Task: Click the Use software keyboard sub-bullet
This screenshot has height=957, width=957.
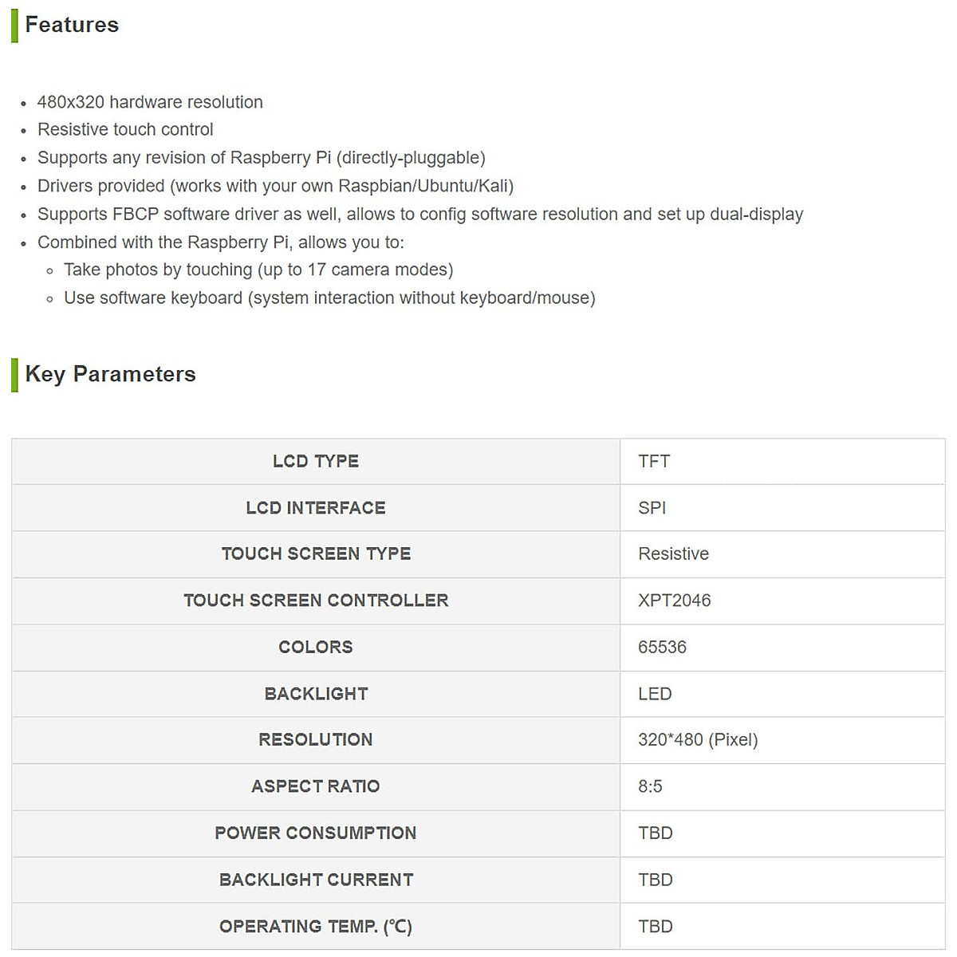Action: 329,297
